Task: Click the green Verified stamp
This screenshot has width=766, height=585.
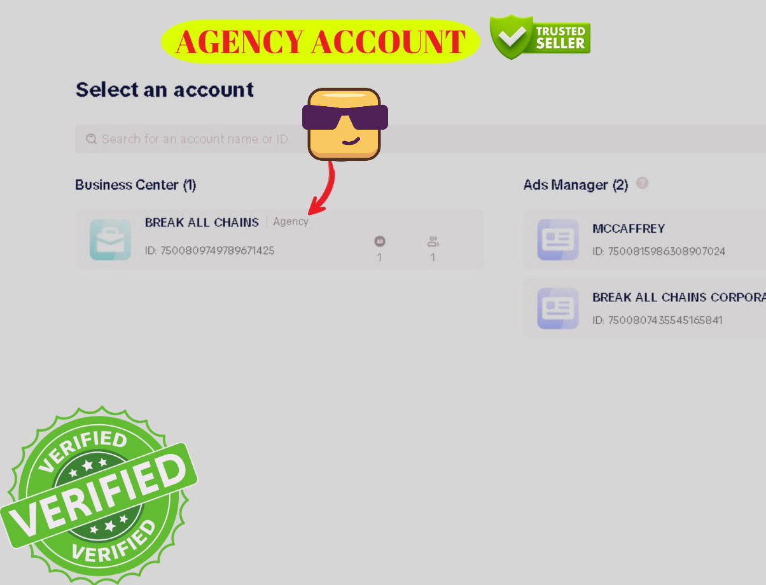Action: [x=97, y=495]
